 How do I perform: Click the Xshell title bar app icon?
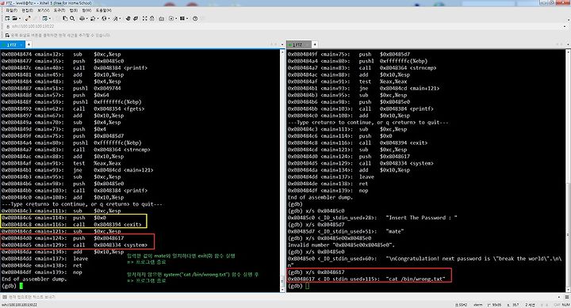3,3
